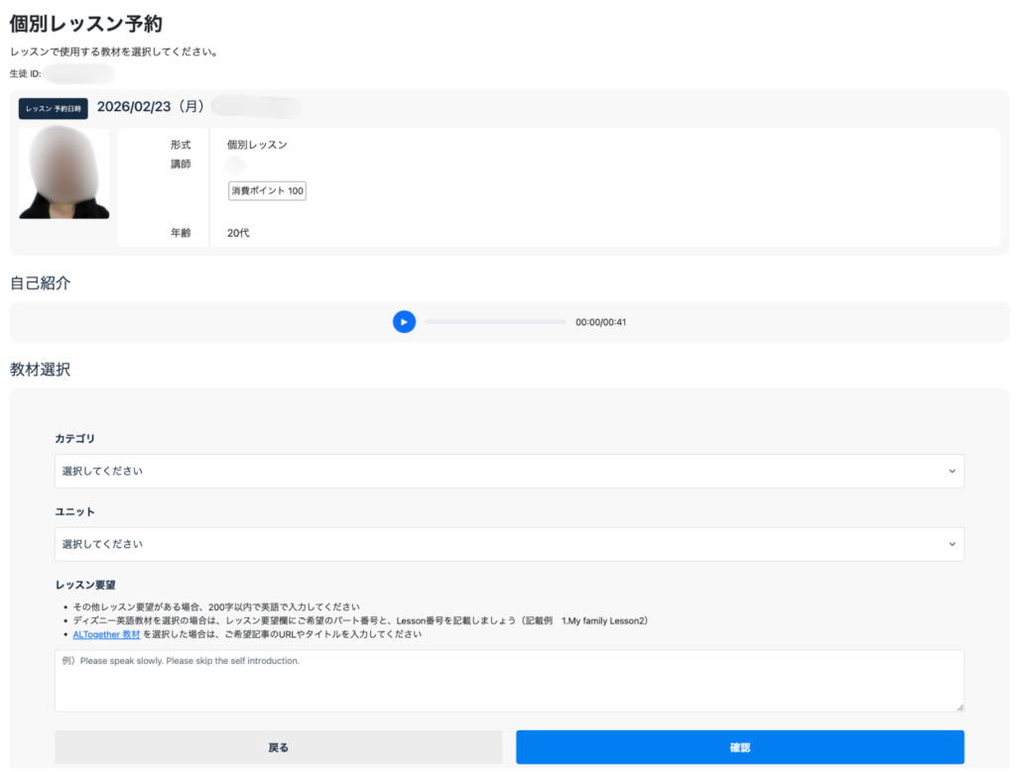
Task: Click the 教材選択 section heading
Action: coord(40,370)
